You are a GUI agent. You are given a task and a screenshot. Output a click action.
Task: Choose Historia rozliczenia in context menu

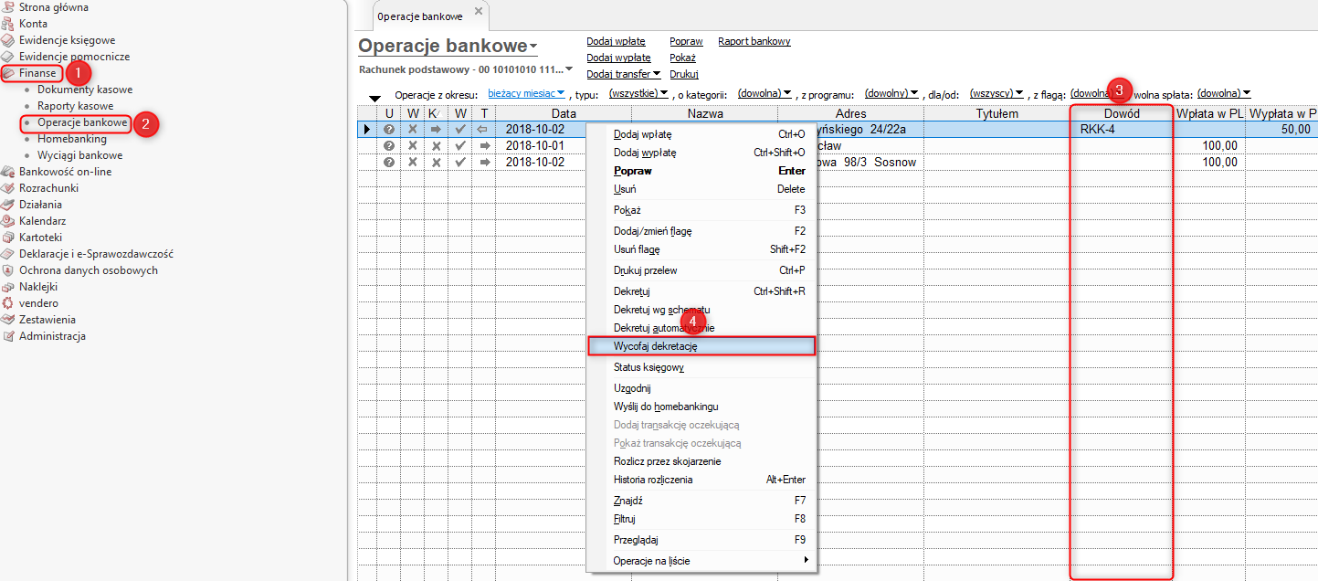pos(702,480)
